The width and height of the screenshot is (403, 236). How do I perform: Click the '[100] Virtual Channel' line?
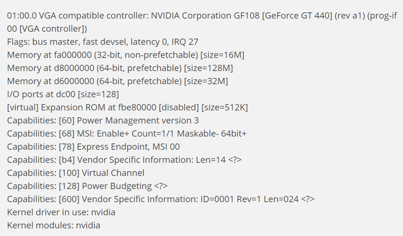(75, 173)
